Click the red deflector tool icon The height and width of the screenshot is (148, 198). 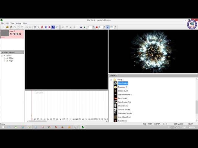pyautogui.click(x=42, y=27)
